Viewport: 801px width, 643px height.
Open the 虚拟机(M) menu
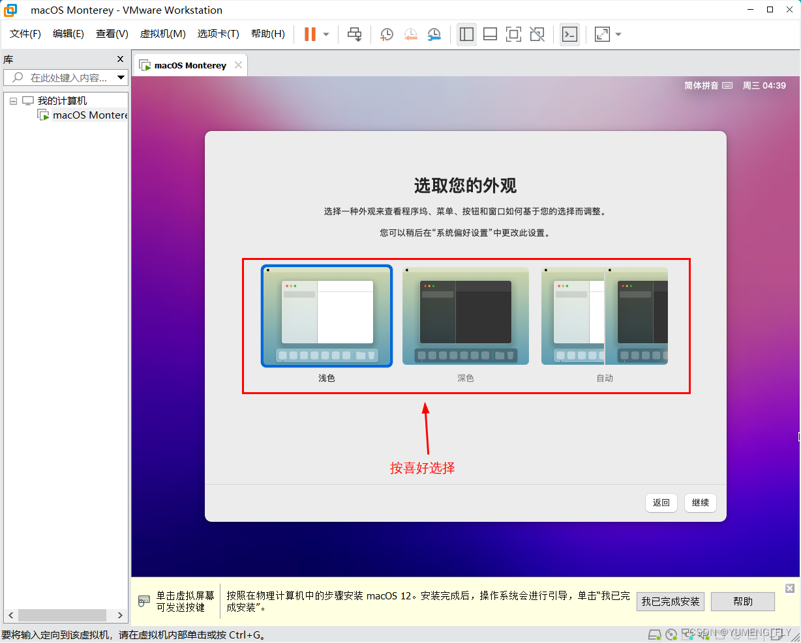[163, 34]
